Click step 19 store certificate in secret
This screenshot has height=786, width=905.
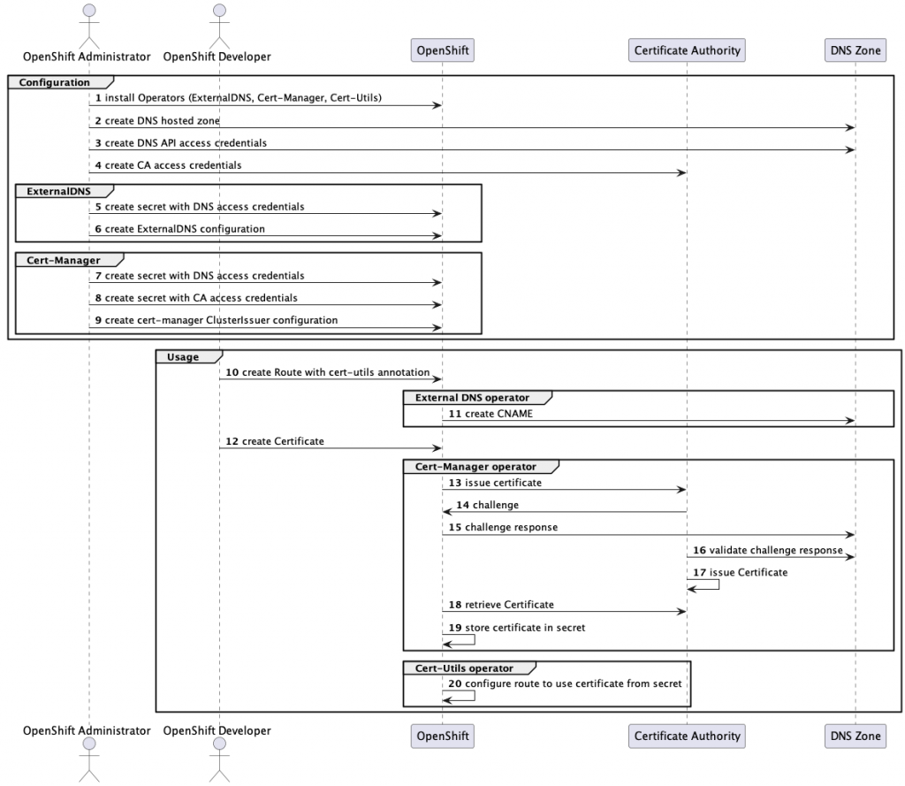pos(516,628)
